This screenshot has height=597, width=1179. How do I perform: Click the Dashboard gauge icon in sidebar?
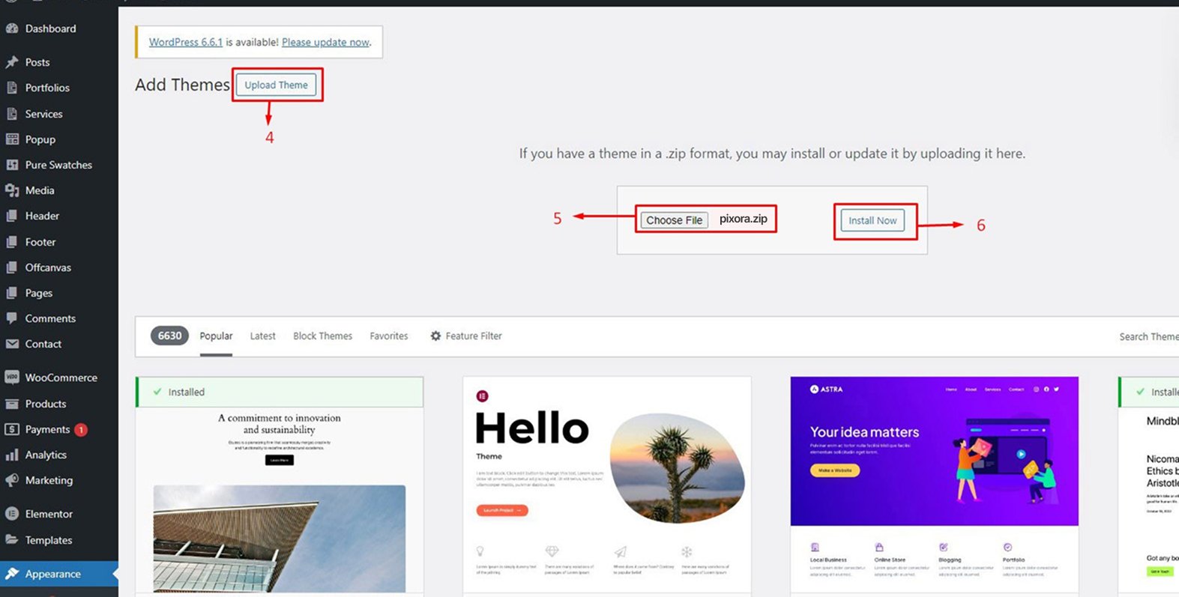(12, 28)
